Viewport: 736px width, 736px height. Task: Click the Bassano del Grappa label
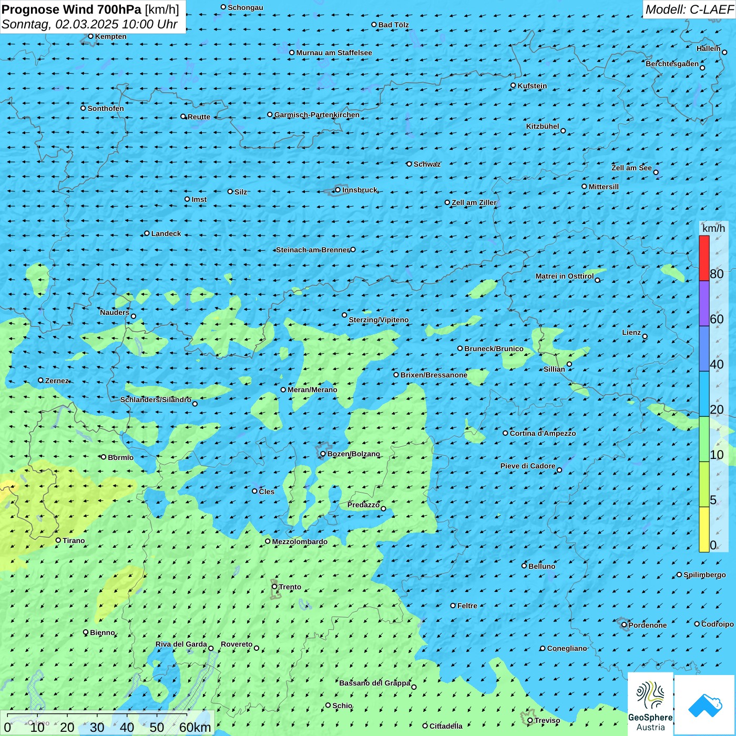pos(374,683)
